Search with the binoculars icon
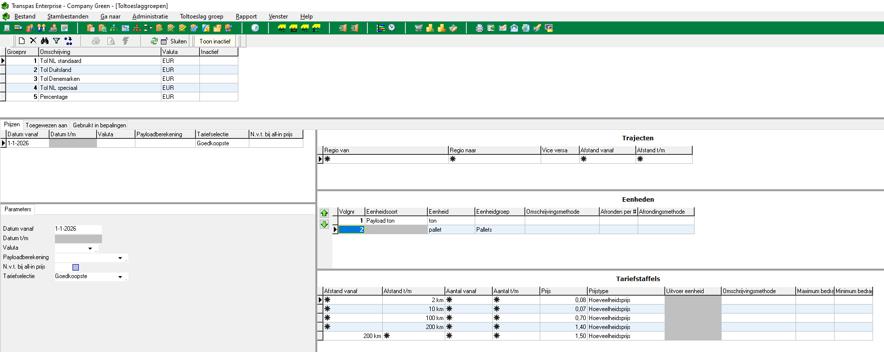884x352 pixels. pos(44,41)
